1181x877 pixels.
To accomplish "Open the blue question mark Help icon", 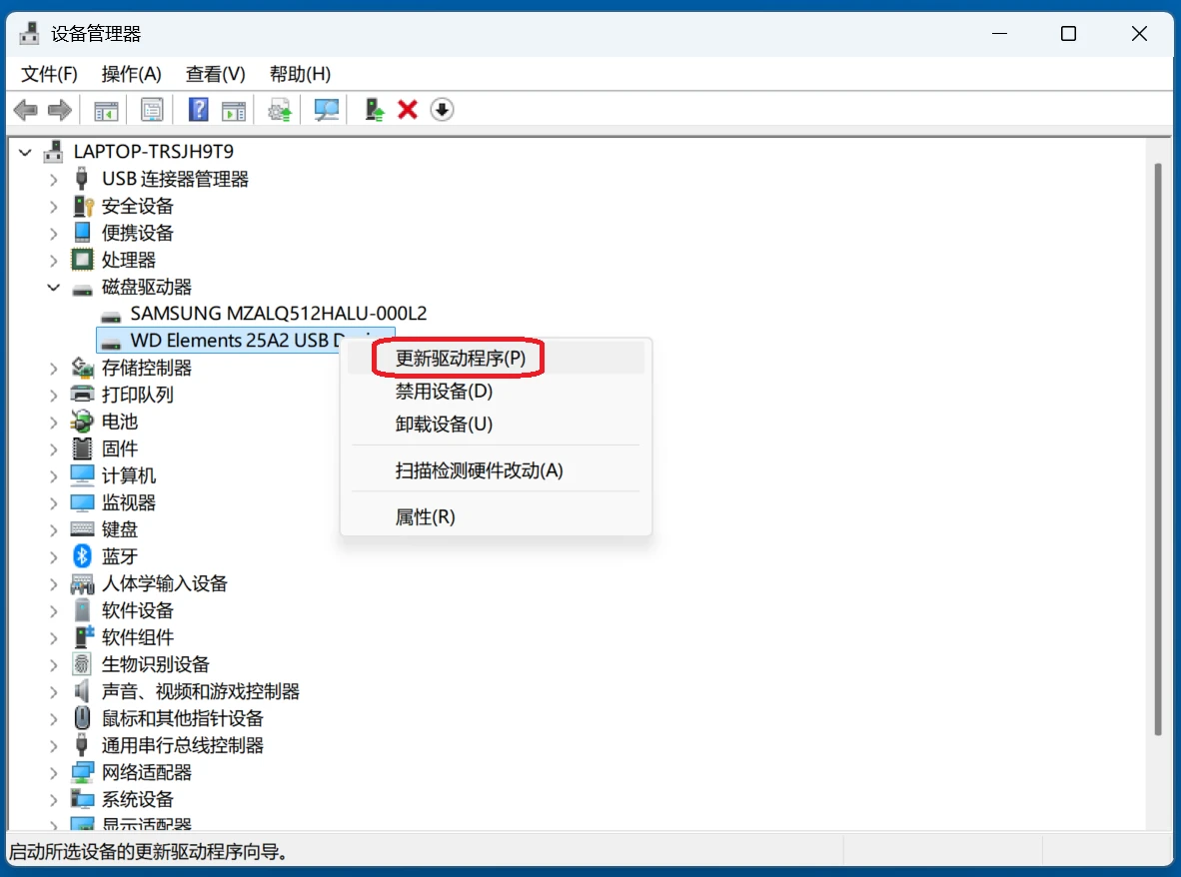I will [199, 110].
